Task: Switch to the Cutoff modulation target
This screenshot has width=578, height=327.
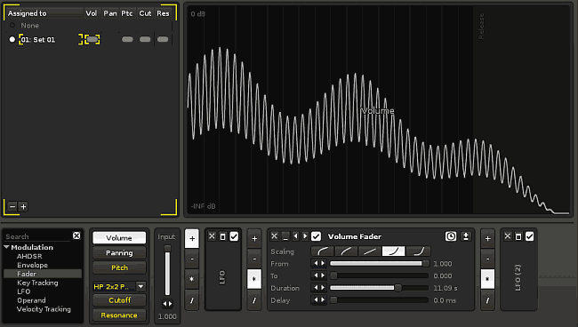Action: click(x=119, y=300)
